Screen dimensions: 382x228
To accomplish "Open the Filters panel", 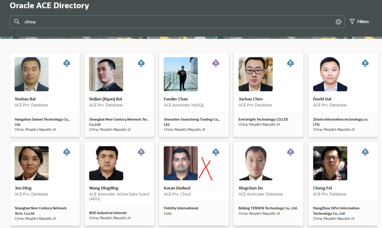I will tap(359, 22).
